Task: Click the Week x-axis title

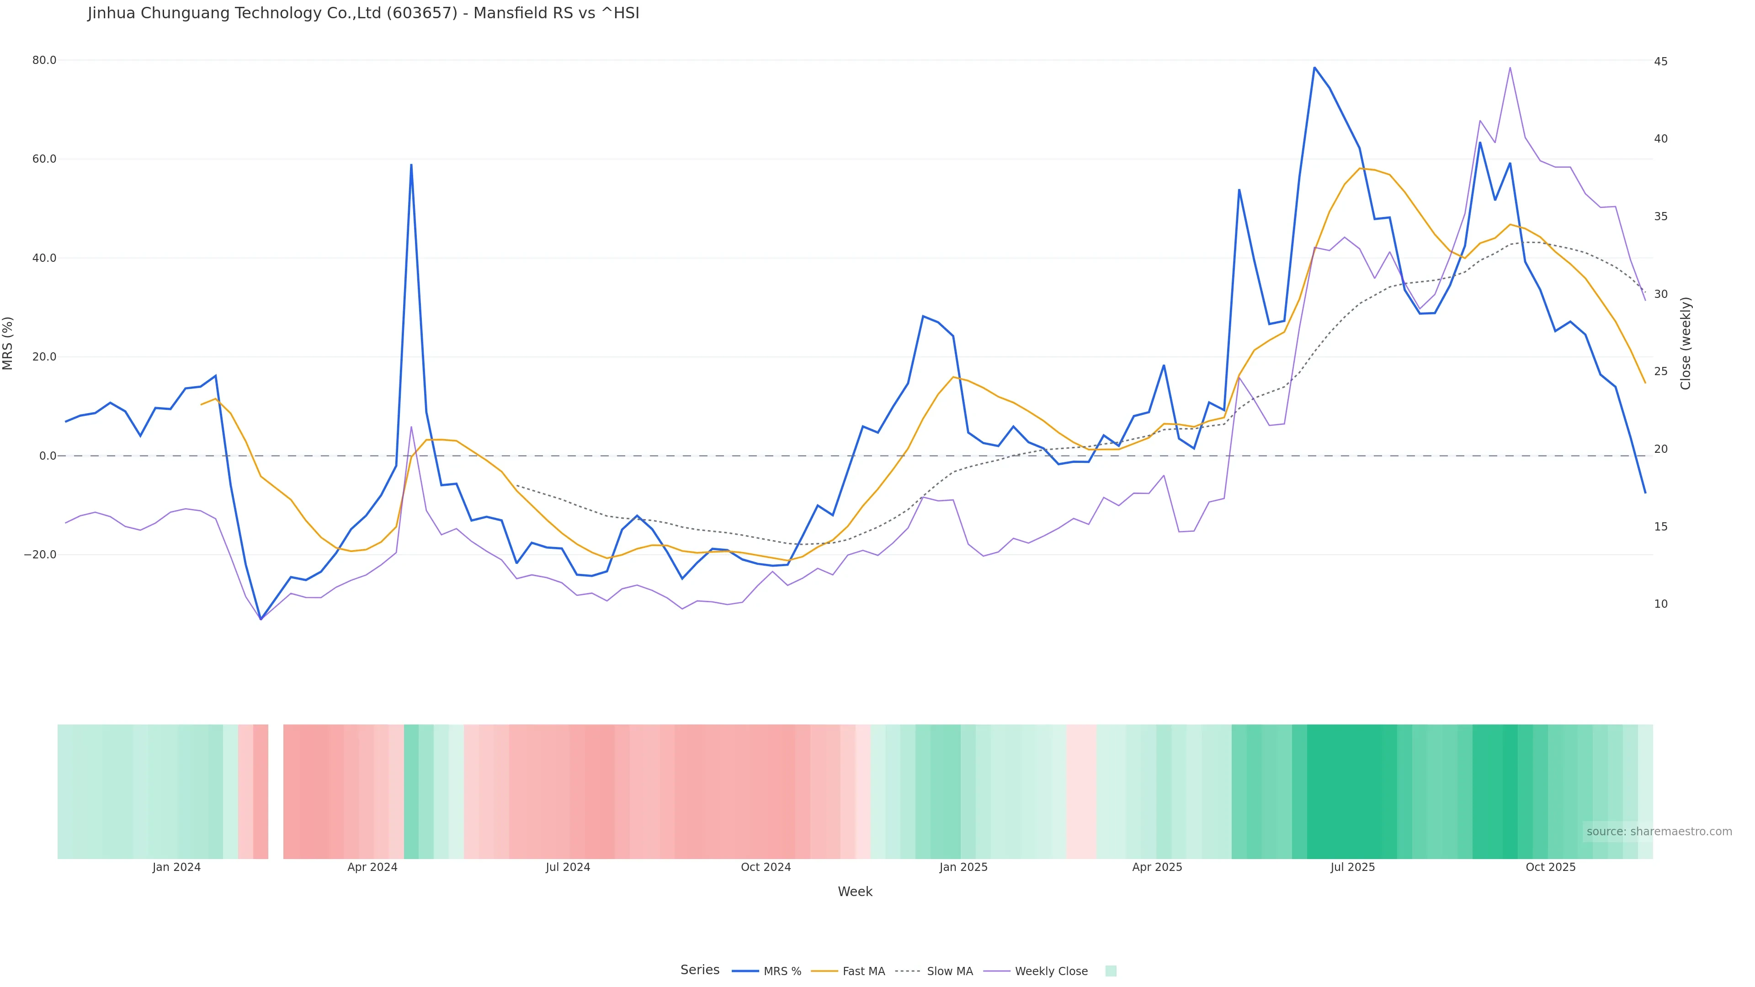Action: pyautogui.click(x=854, y=891)
